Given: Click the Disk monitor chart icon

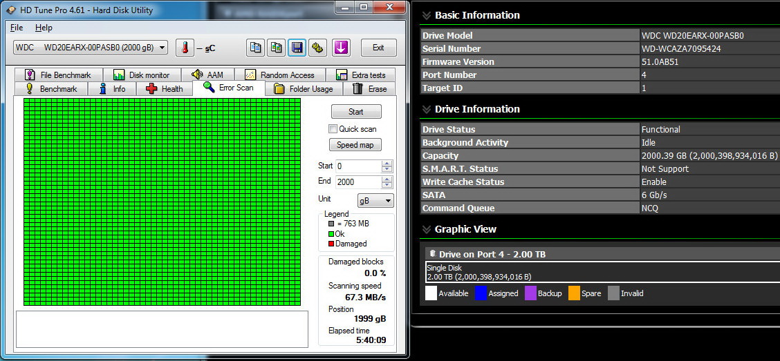Looking at the screenshot, I should 119,75.
